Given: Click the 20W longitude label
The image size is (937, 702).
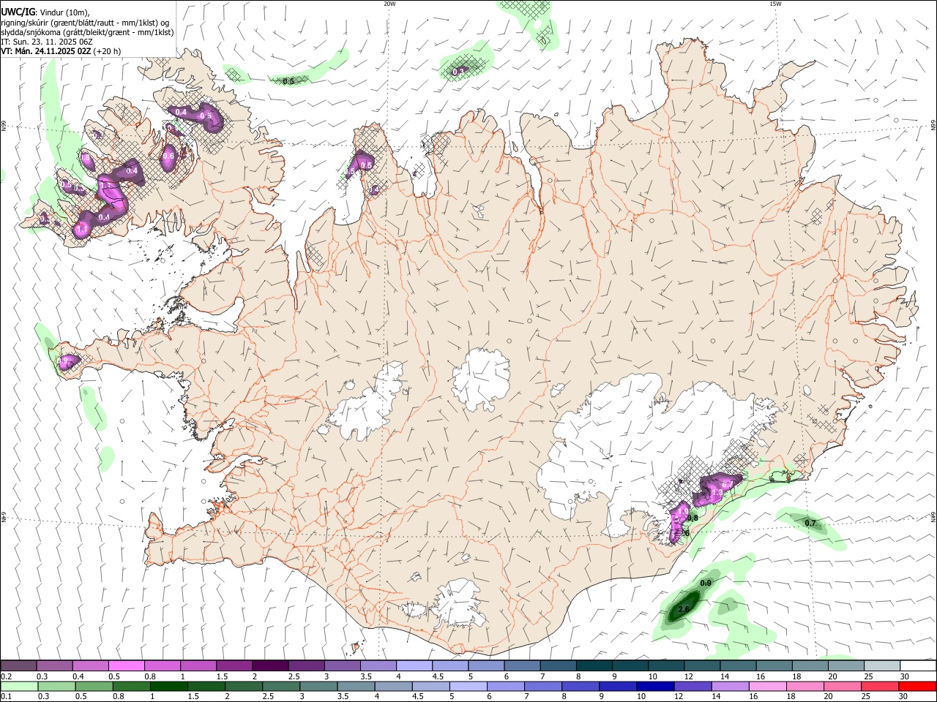Looking at the screenshot, I should click(389, 4).
